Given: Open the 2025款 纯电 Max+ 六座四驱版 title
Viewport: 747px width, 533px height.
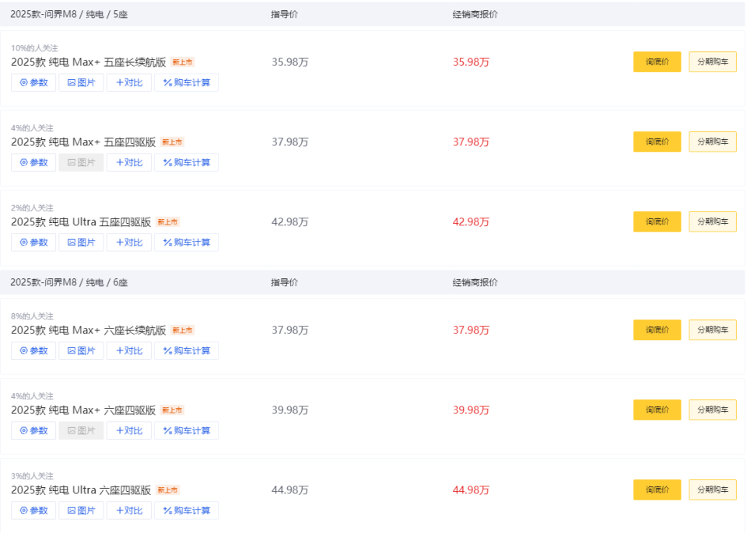Looking at the screenshot, I should pyautogui.click(x=83, y=410).
